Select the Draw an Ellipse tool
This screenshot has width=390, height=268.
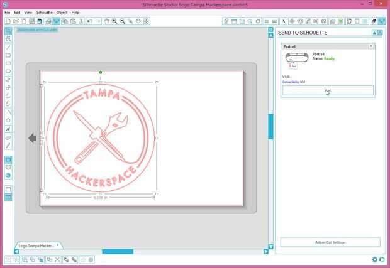coord(8,71)
